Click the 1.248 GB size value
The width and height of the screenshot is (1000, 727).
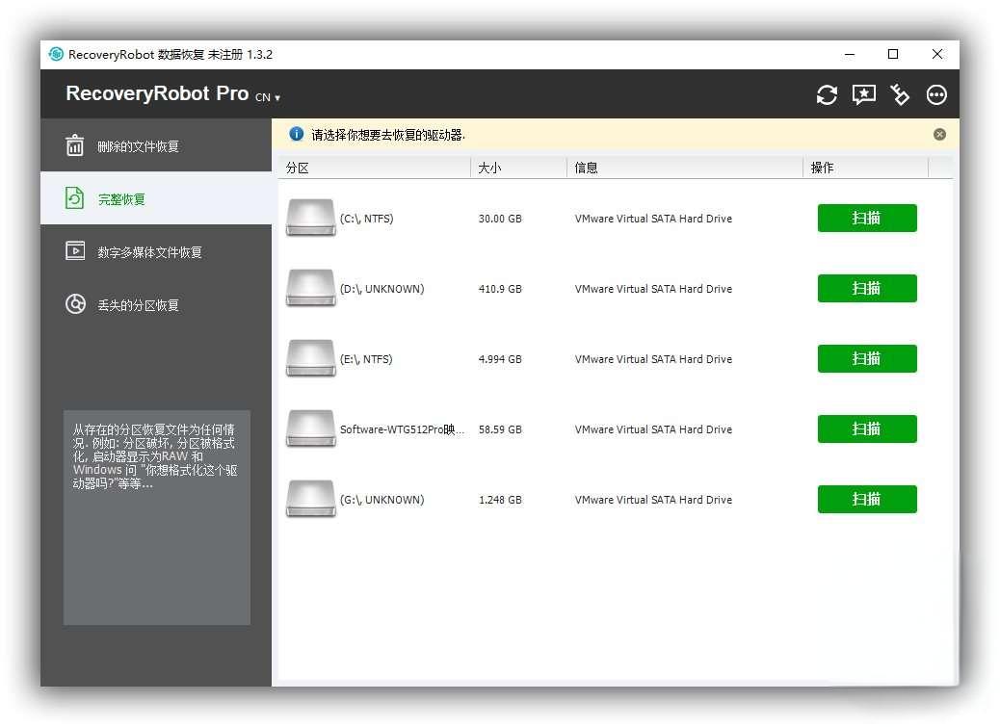(x=500, y=500)
